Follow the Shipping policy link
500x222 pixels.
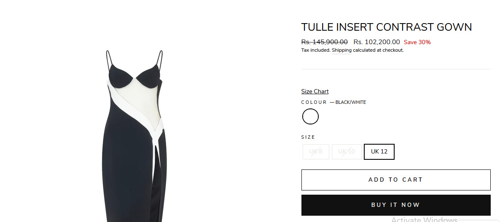click(341, 50)
